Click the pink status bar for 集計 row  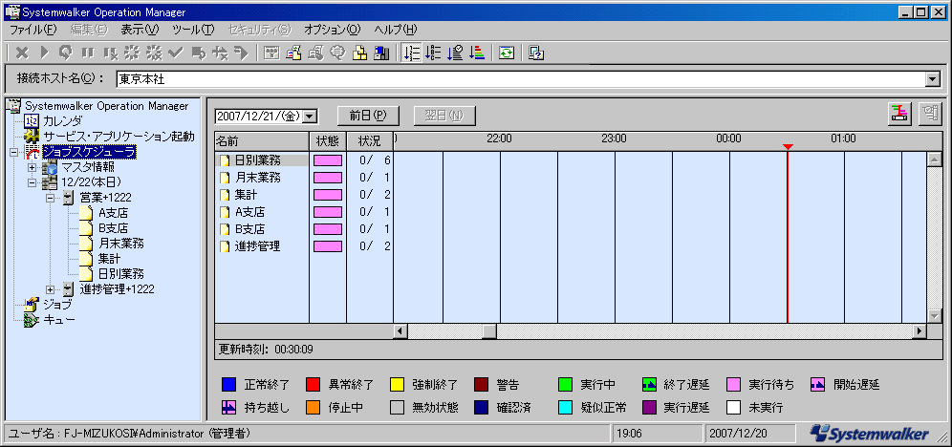tap(328, 195)
